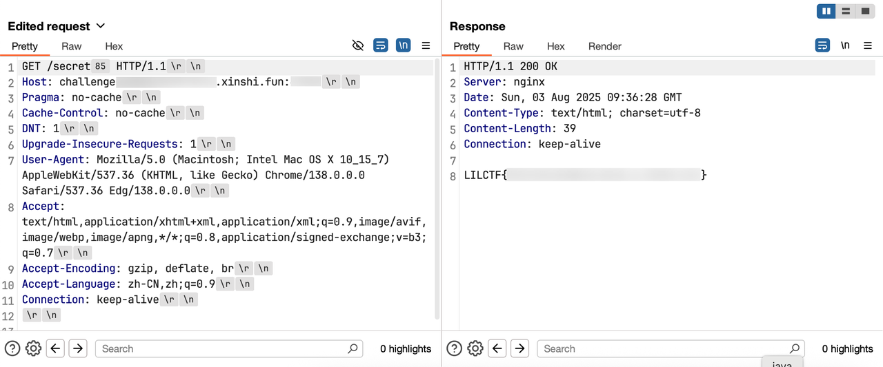883x367 pixels.
Task: Open help icon below the request editor
Action: pyautogui.click(x=12, y=348)
